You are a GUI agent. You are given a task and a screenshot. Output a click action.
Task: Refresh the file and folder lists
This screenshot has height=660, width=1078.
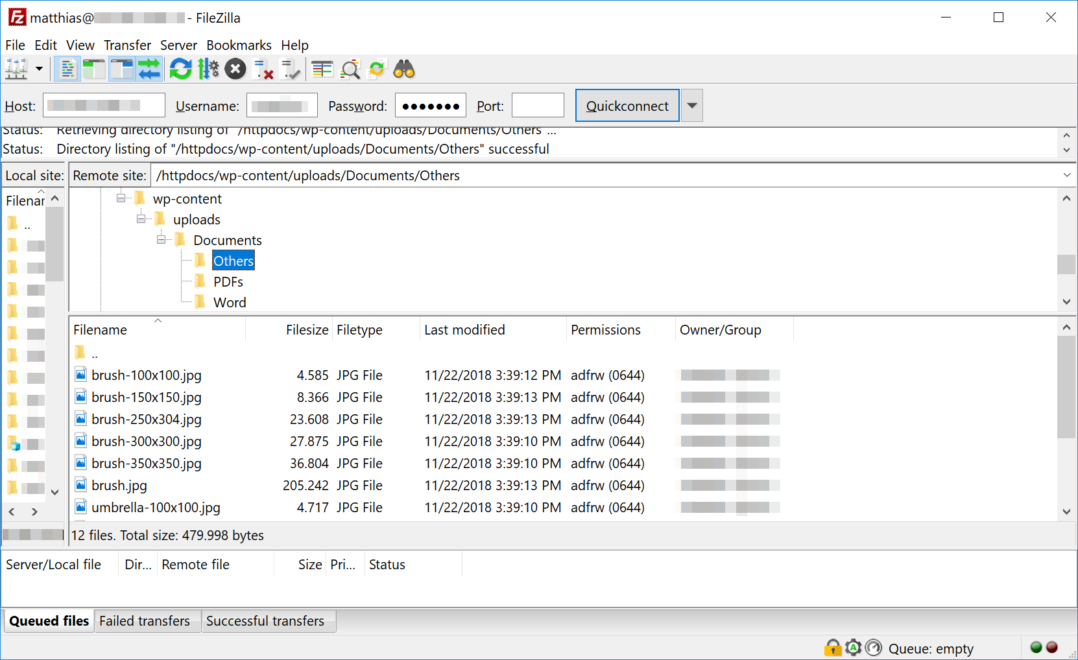[181, 69]
